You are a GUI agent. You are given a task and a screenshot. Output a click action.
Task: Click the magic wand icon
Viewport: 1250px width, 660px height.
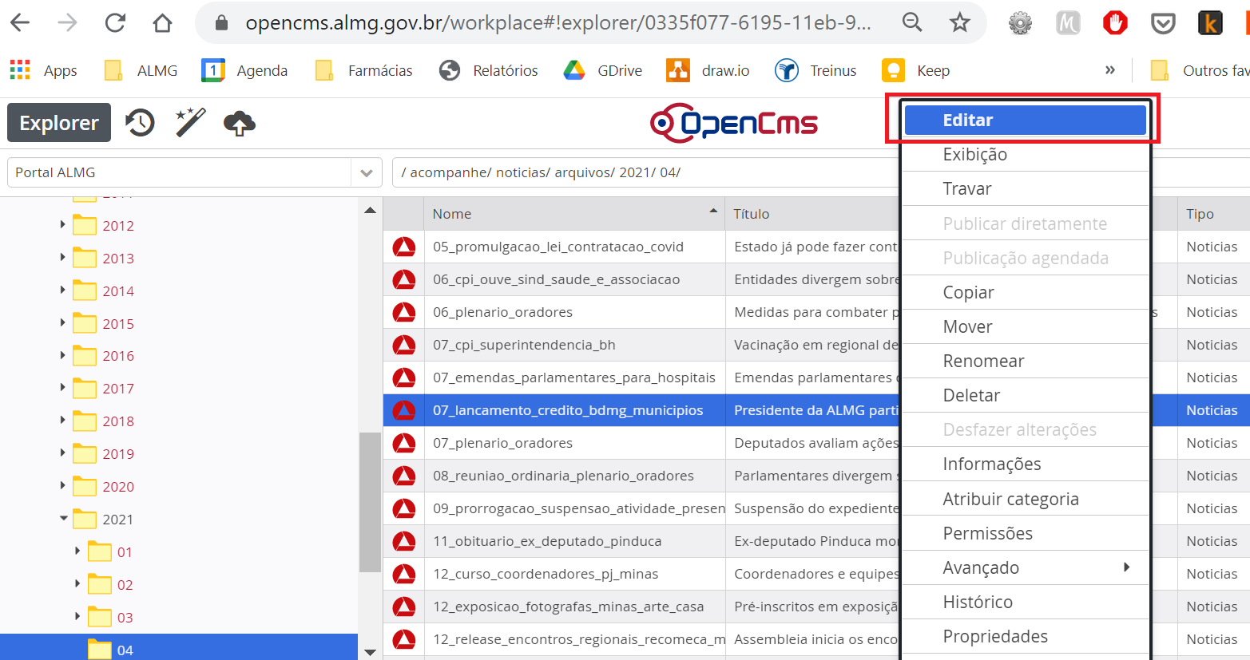pyautogui.click(x=190, y=123)
